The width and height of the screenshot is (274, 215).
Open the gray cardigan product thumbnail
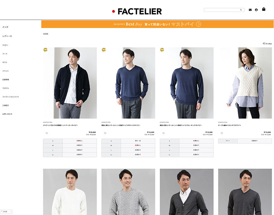click(x=187, y=192)
